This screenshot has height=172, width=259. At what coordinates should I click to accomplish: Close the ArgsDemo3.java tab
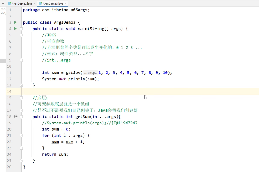click(x=65, y=4)
